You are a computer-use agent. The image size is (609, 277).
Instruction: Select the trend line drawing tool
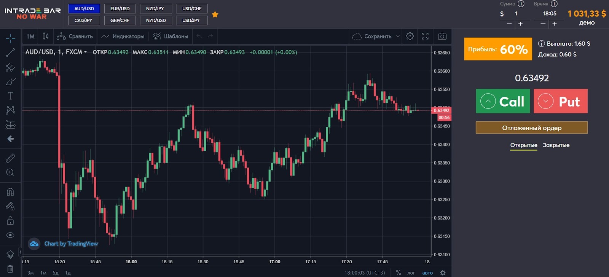[x=10, y=53]
